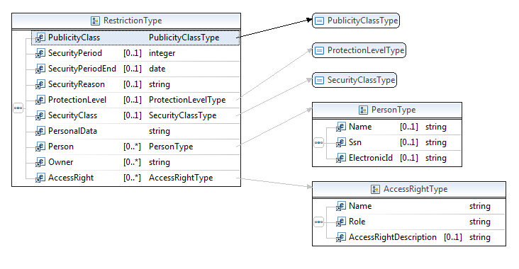Click the string type of Role
This screenshot has height=269, width=519.
click(479, 222)
